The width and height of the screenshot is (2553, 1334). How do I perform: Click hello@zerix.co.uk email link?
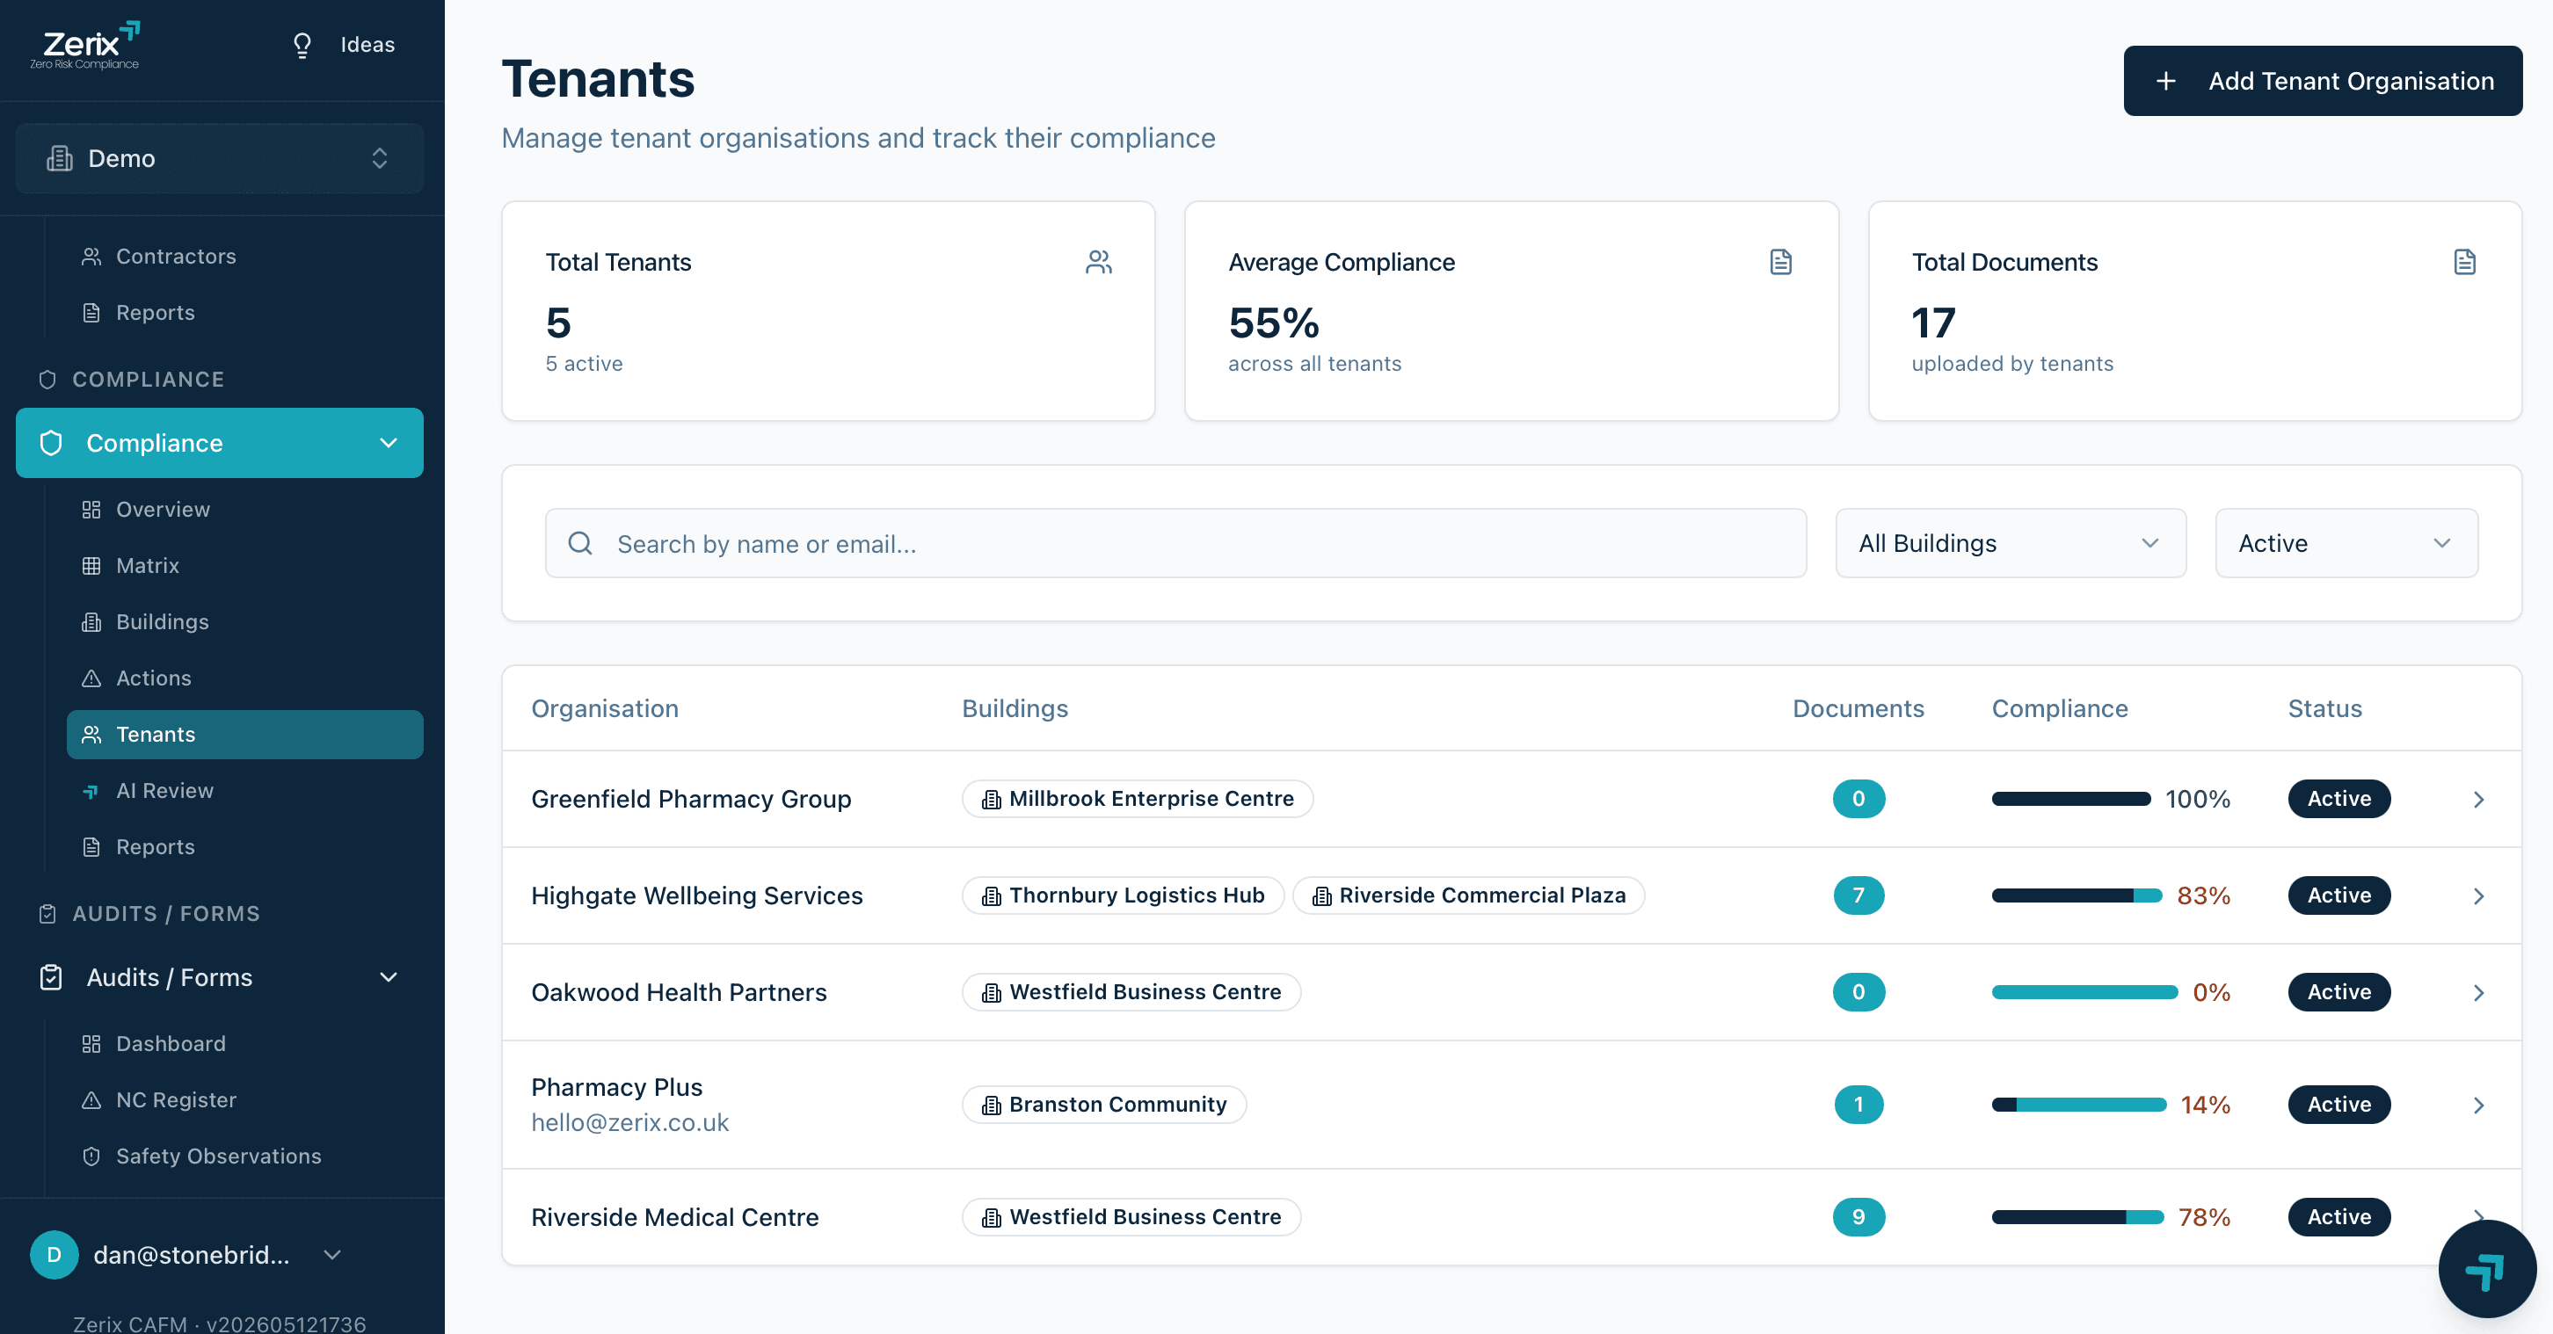point(630,1123)
